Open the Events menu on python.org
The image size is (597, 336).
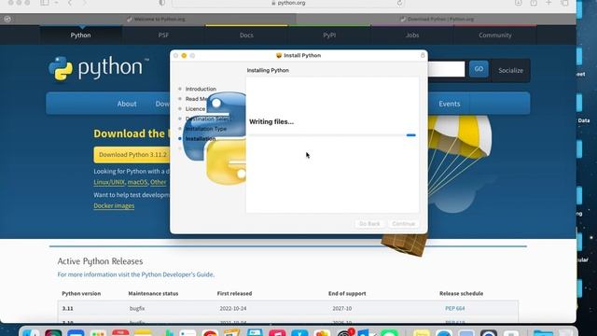tap(450, 104)
